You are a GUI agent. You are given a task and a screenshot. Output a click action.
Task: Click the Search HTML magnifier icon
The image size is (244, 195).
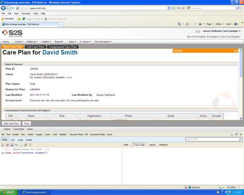240,139
